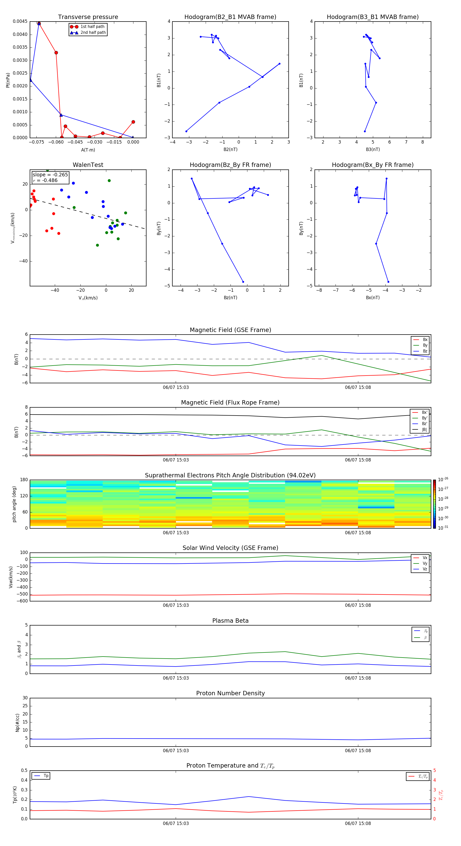Select the 'Plasma Beta' panel title
This screenshot has height=846, width=461.
pos(230,621)
